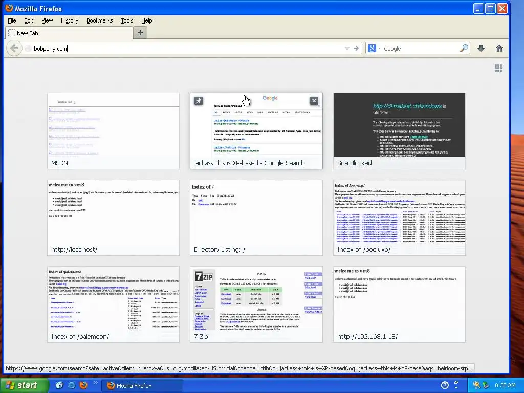This screenshot has width=524, height=393.
Task: Click Show Desktop quick launch icon
Action: pyautogui.click(x=59, y=385)
